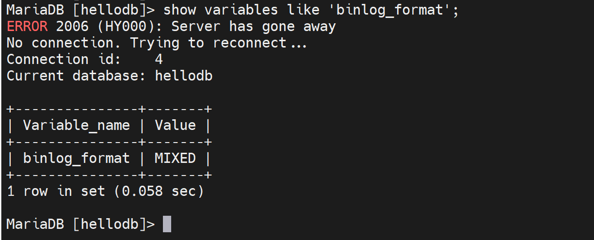Click hellodb after 'Current database:'
This screenshot has height=240, width=594.
click(x=184, y=76)
